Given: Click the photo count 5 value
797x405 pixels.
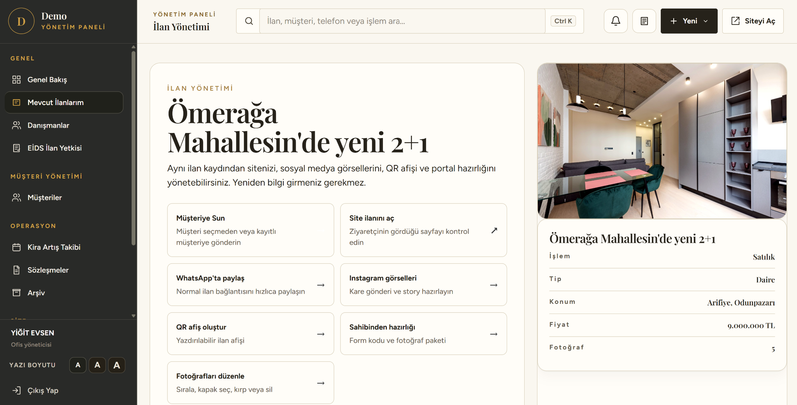Looking at the screenshot, I should point(773,349).
